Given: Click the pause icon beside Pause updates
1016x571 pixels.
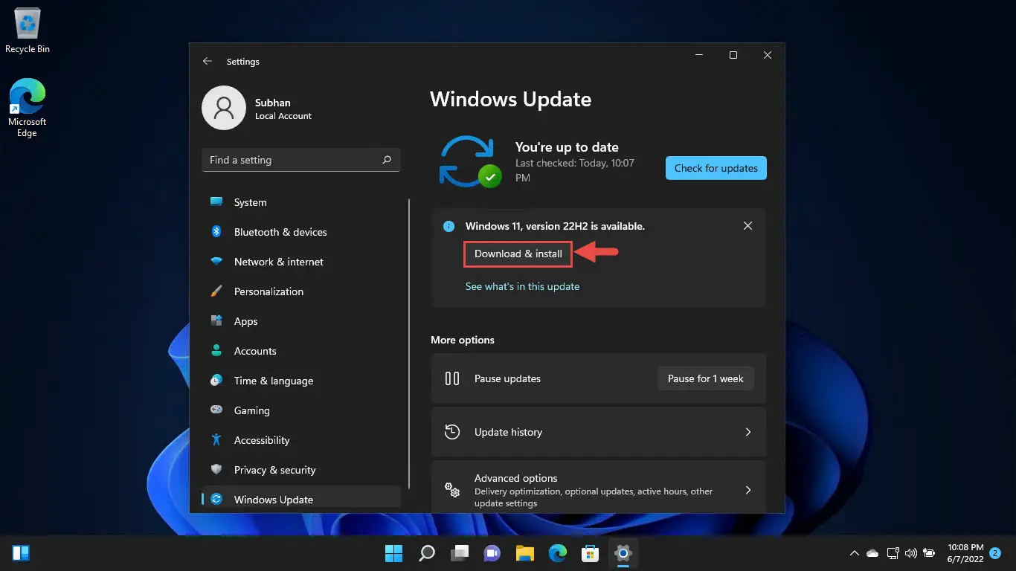Looking at the screenshot, I should point(452,378).
